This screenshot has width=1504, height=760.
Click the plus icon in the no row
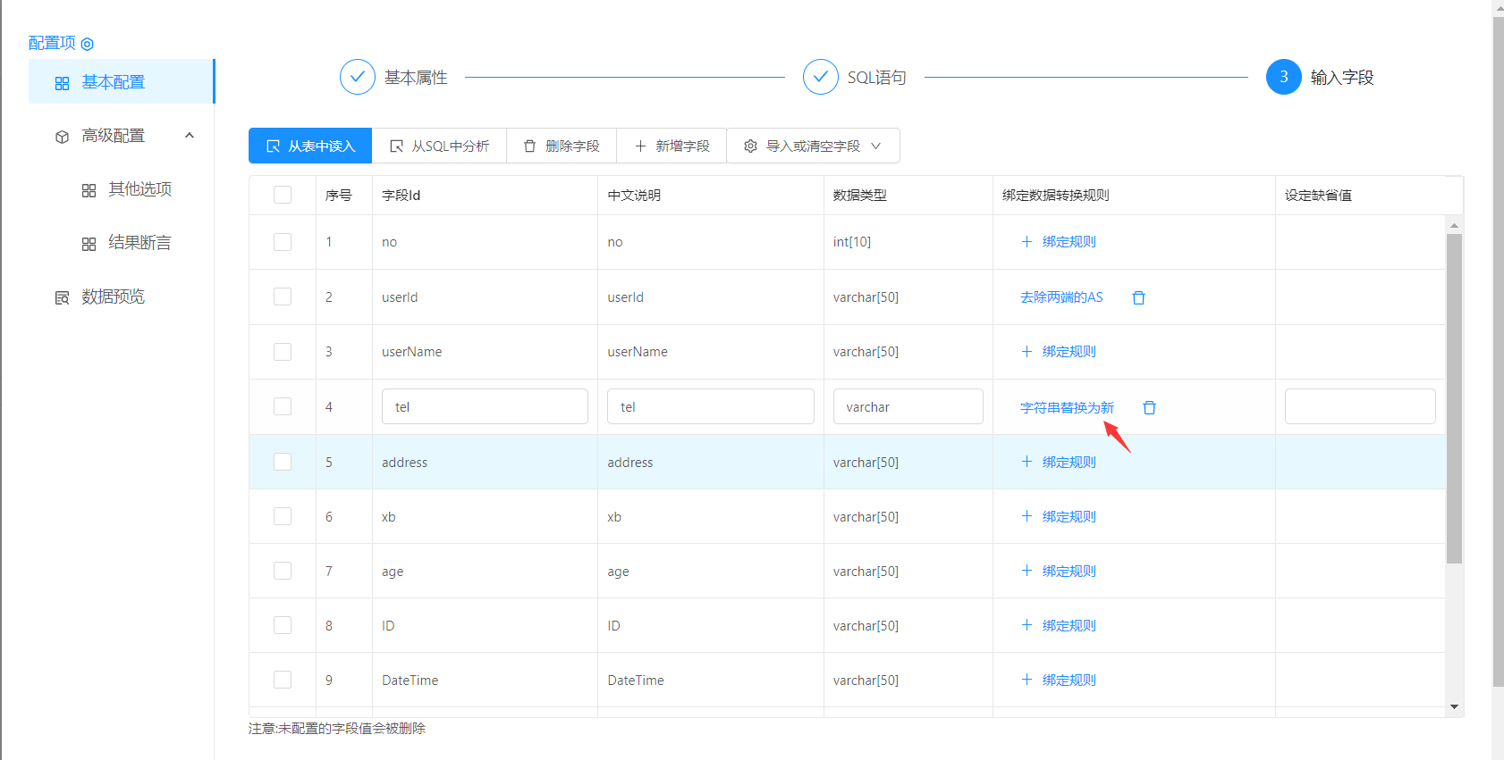(1027, 242)
